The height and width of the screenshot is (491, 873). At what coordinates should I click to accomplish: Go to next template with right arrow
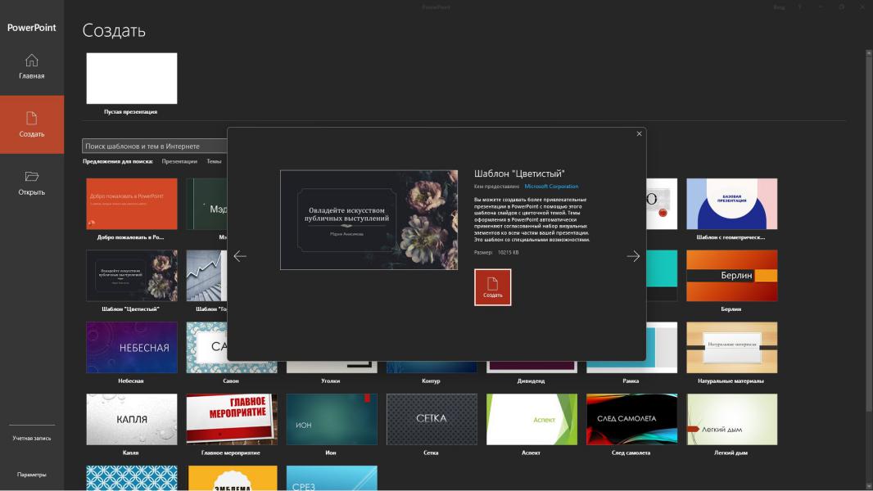point(633,256)
